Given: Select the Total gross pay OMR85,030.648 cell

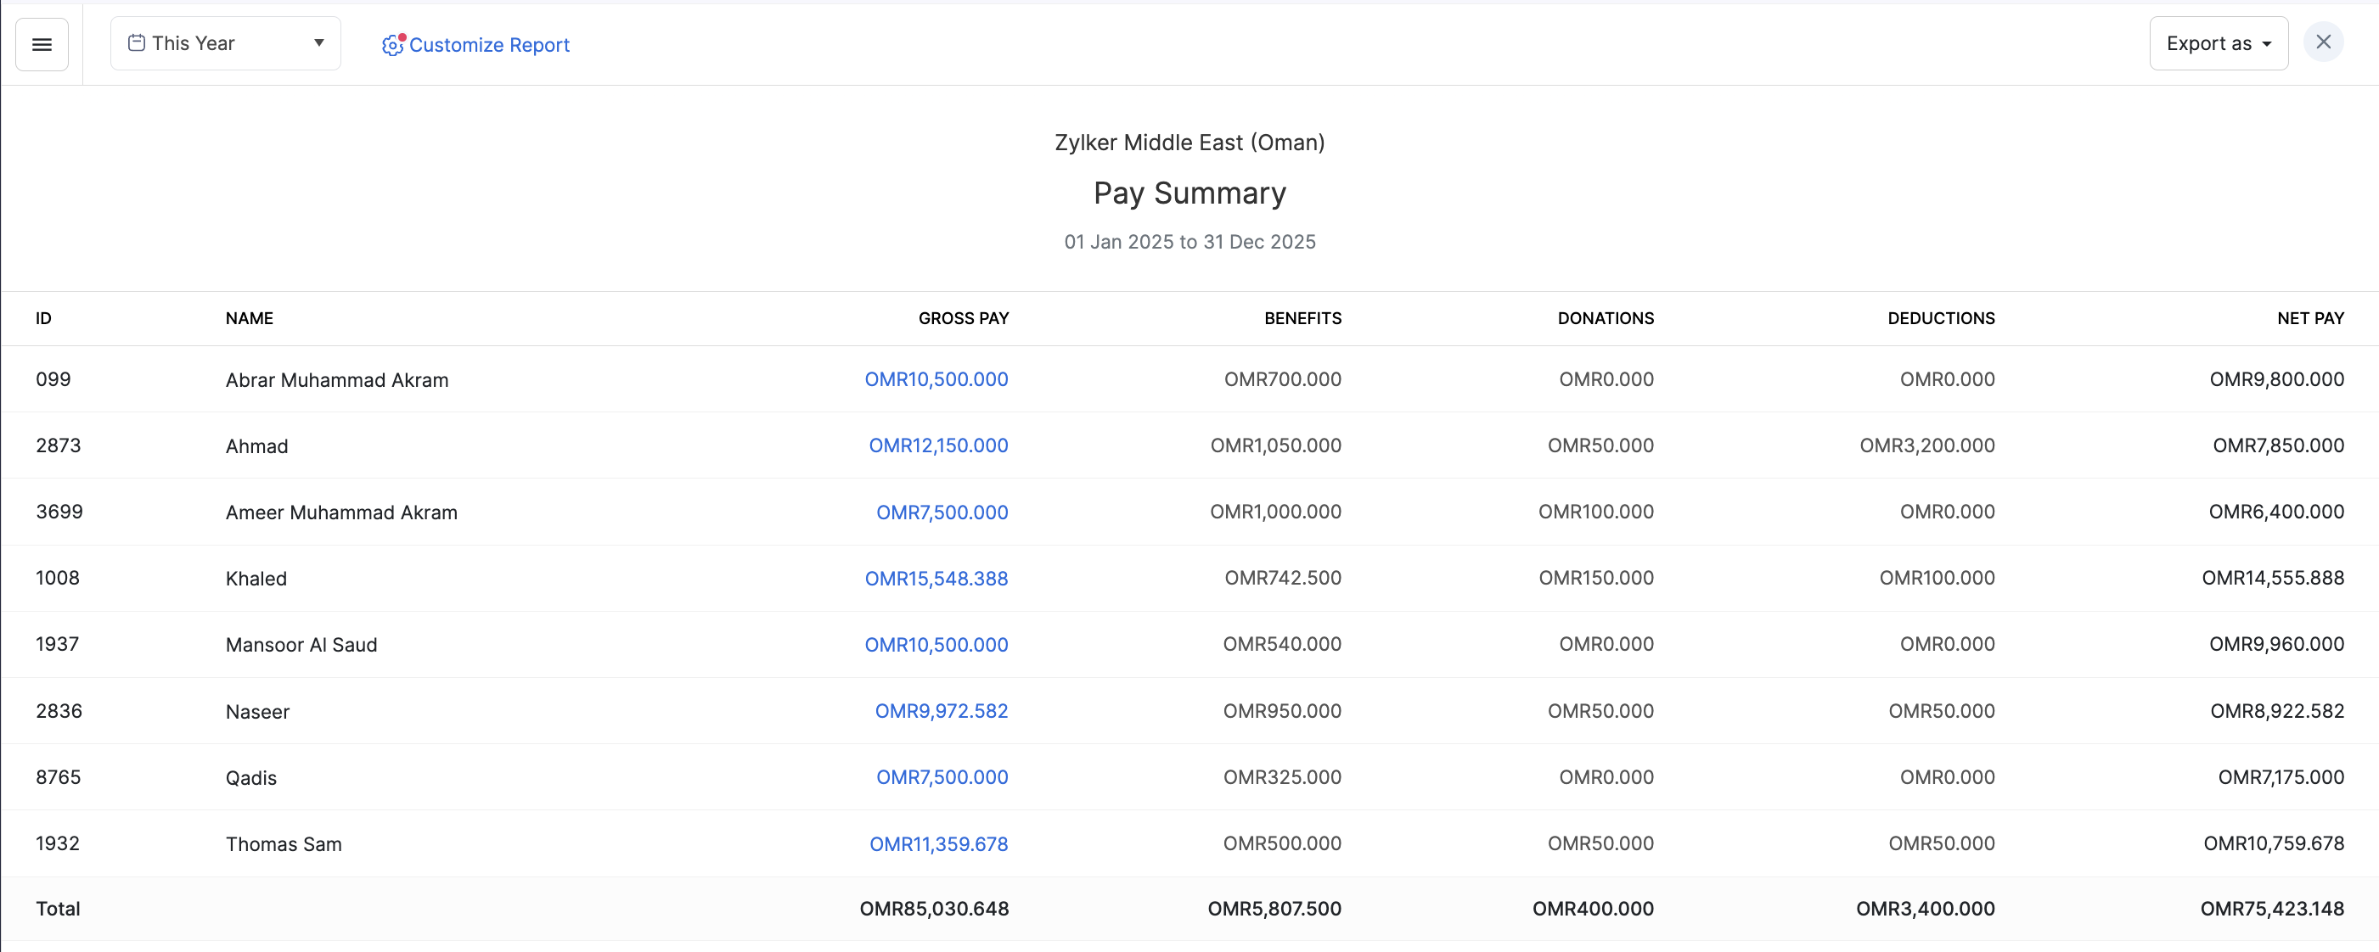Looking at the screenshot, I should click(934, 909).
